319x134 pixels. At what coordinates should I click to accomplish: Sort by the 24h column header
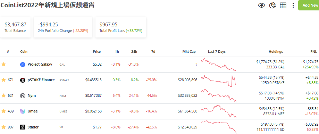pos(134,52)
